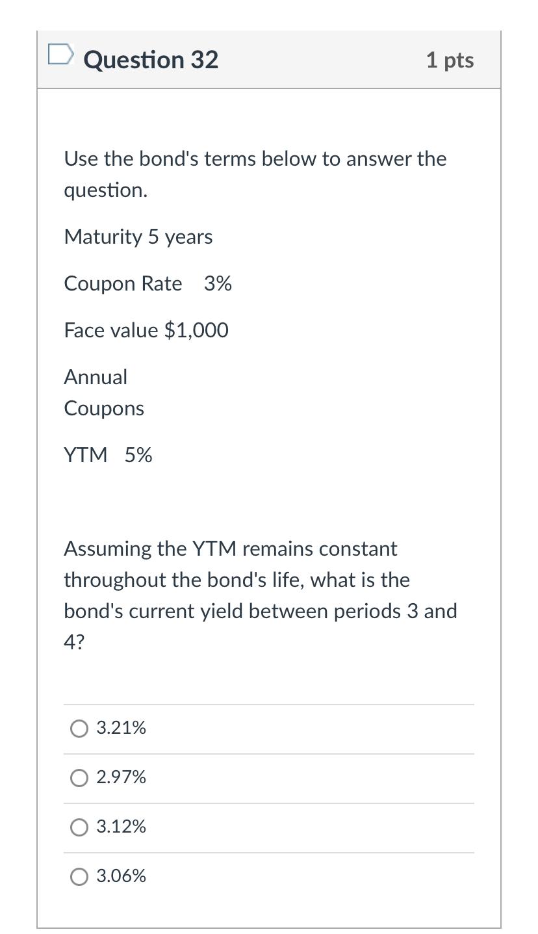Click the 3.21% answer text label
Screen dimensions: 538x934
[x=121, y=729]
